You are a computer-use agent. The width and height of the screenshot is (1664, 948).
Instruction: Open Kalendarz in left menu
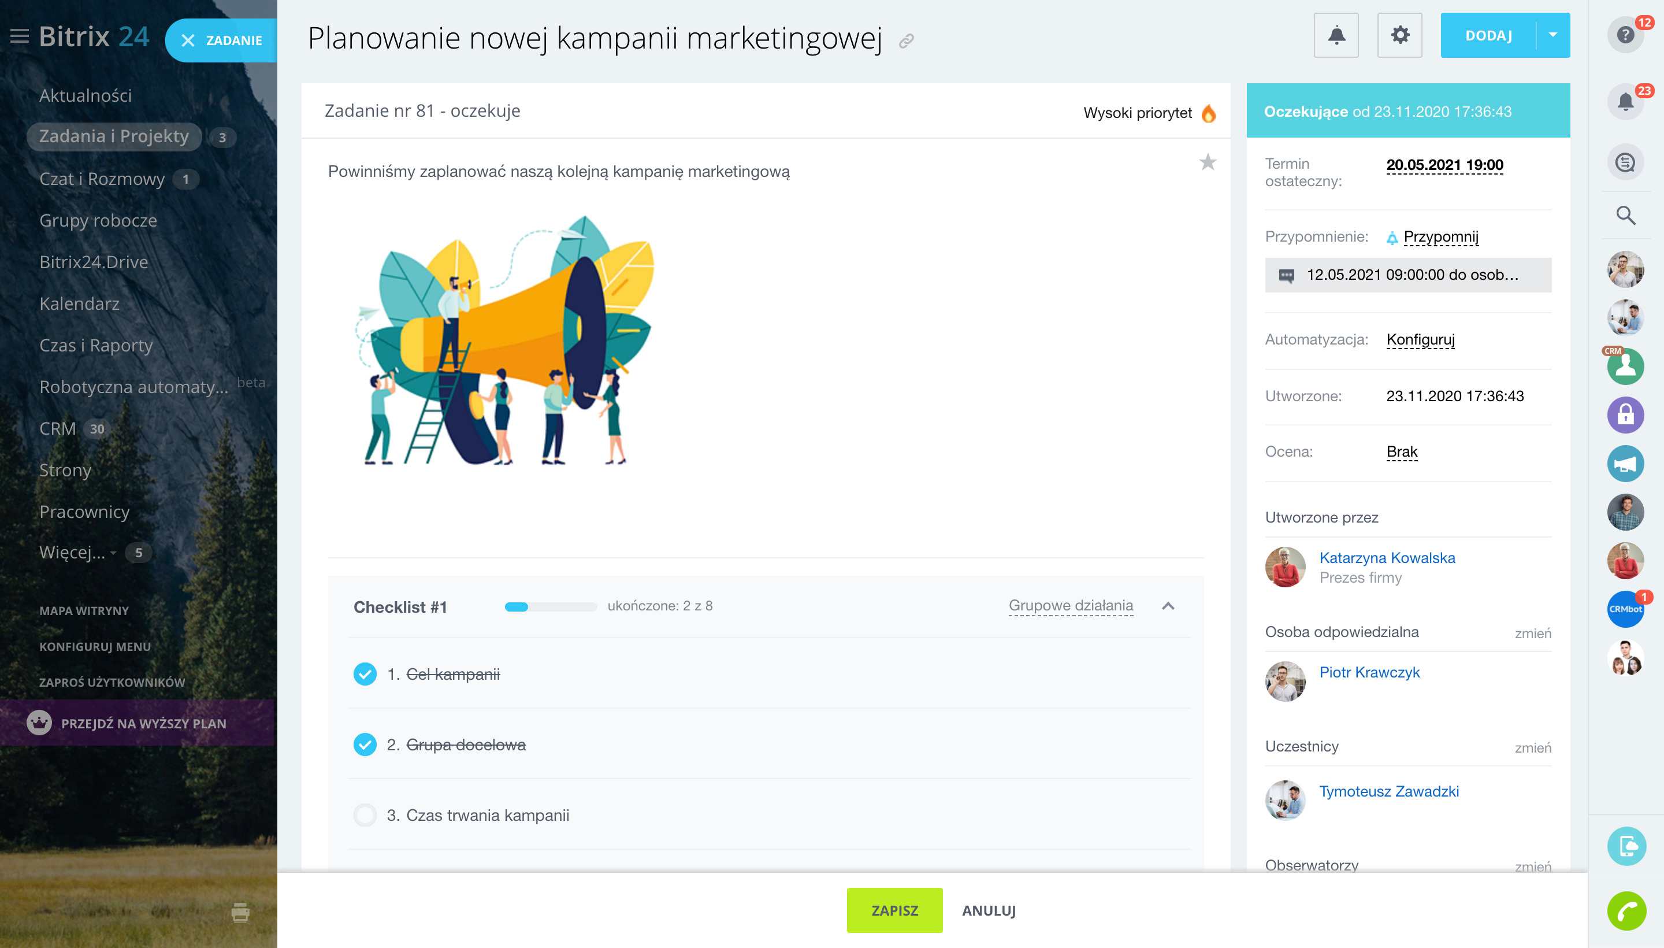point(79,303)
